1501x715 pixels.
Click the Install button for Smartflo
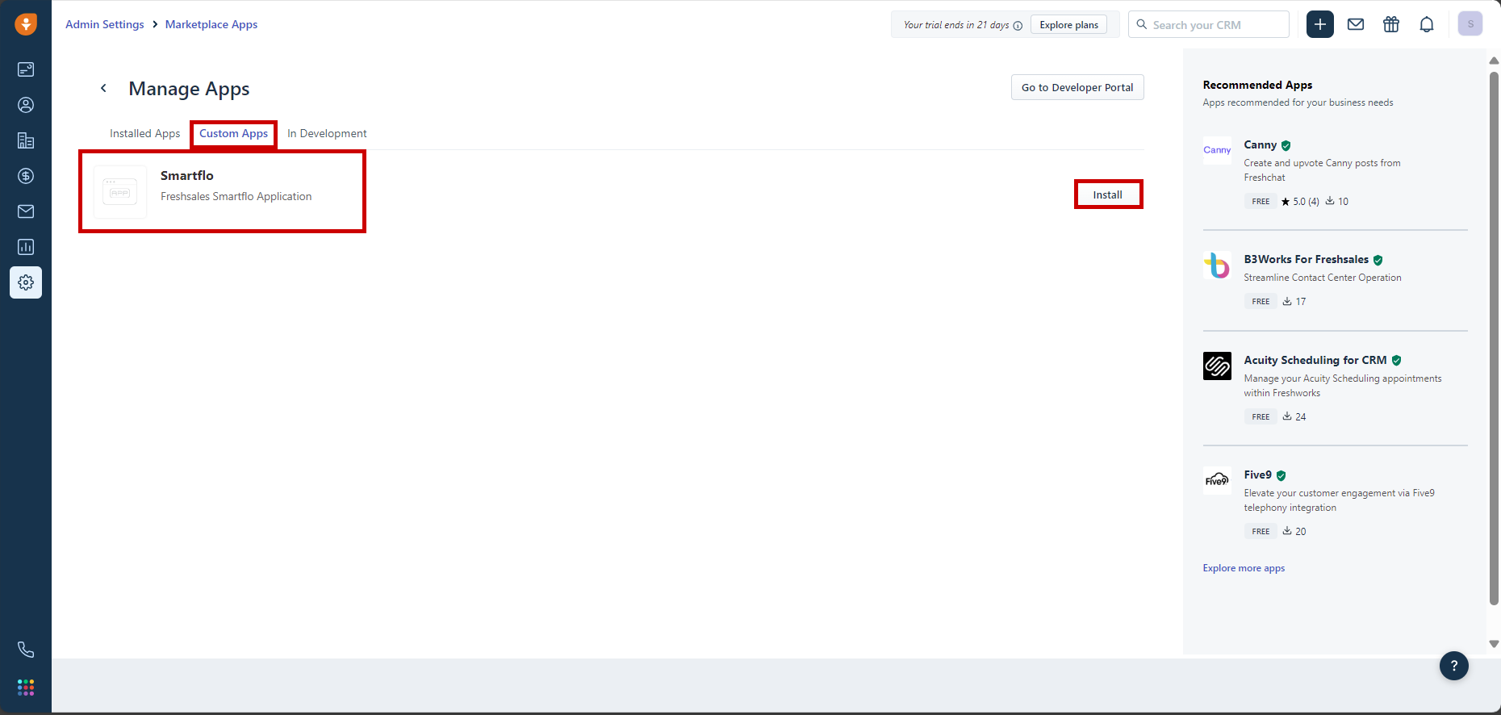pyautogui.click(x=1108, y=194)
